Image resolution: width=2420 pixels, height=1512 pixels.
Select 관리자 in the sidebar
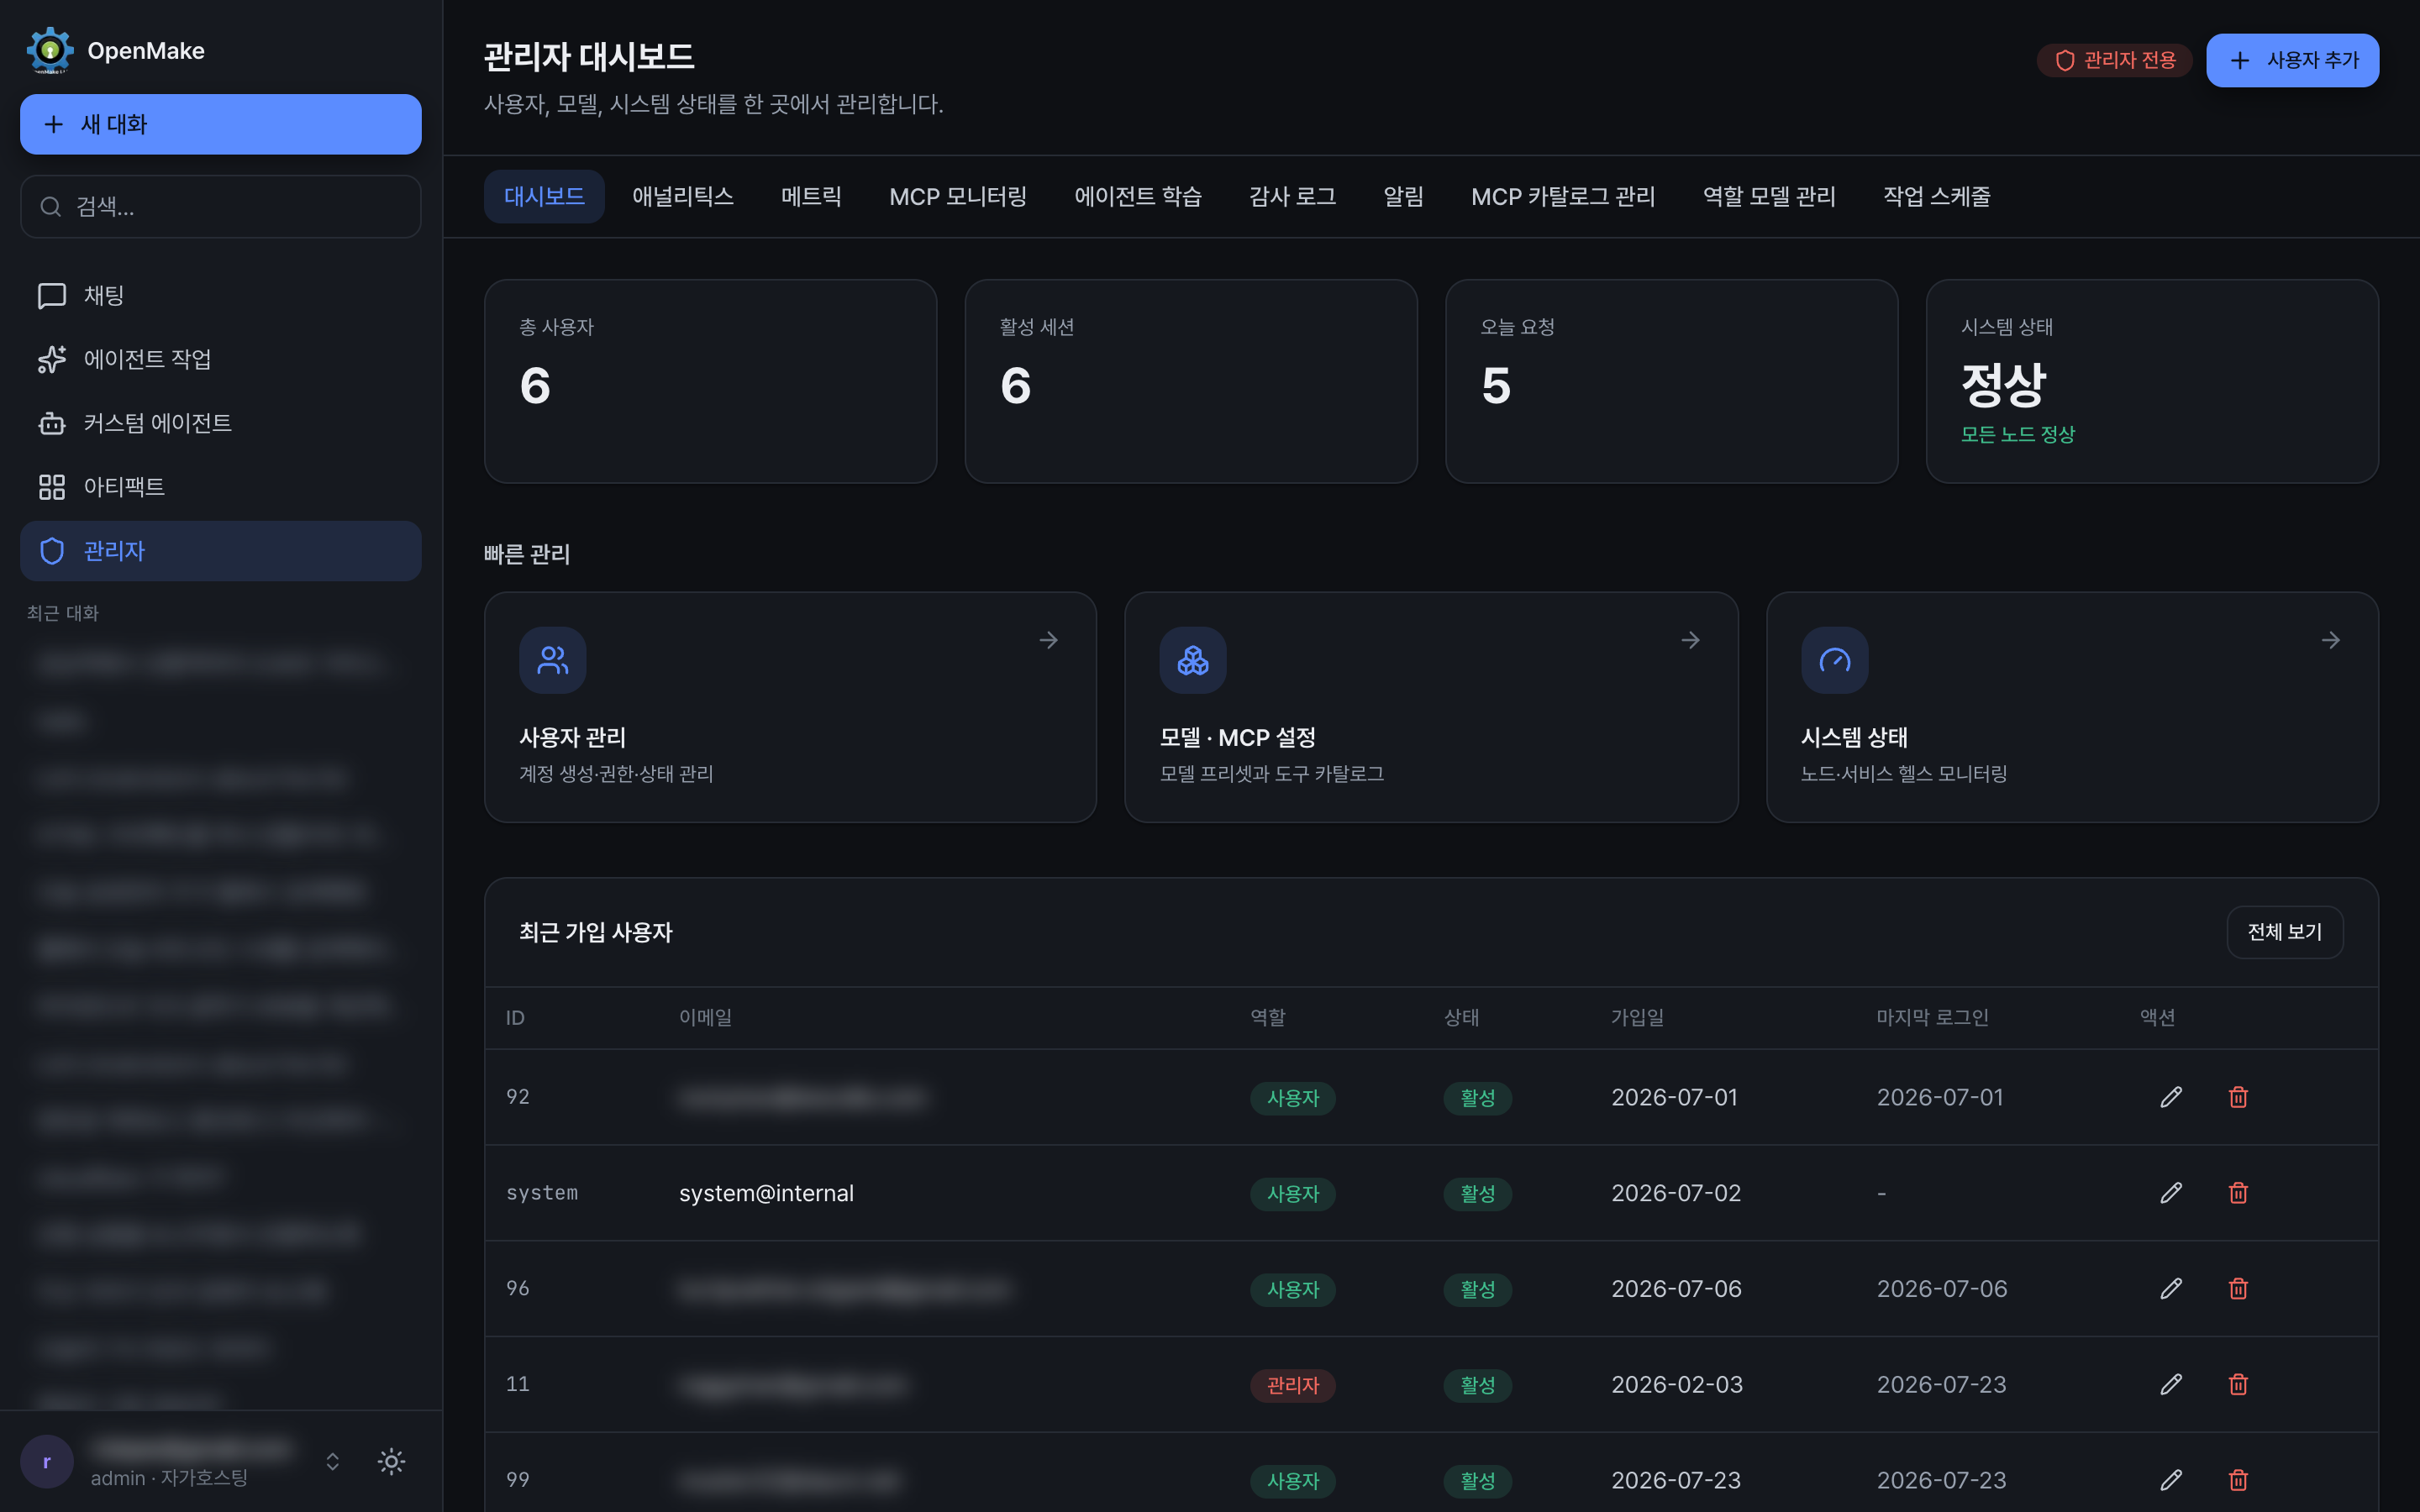point(220,551)
